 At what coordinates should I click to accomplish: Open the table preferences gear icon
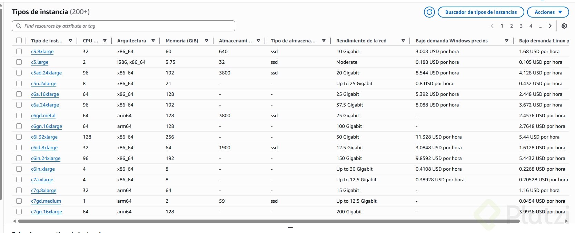point(564,26)
